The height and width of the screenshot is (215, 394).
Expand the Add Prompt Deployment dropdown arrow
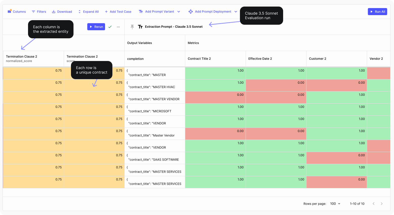point(236,12)
